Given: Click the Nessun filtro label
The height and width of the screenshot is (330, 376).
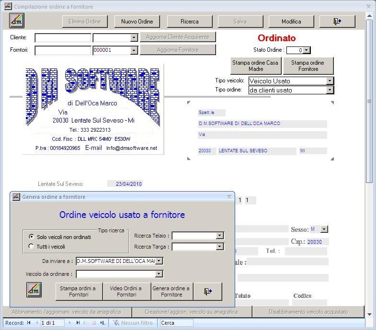Looking at the screenshot, I should coord(137,323).
